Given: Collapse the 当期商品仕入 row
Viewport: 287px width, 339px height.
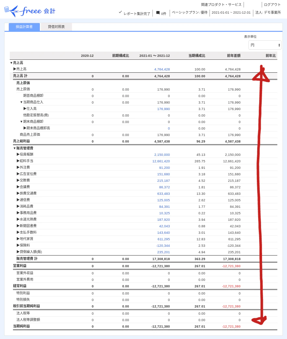Looking at the screenshot, I should (x=21, y=102).
